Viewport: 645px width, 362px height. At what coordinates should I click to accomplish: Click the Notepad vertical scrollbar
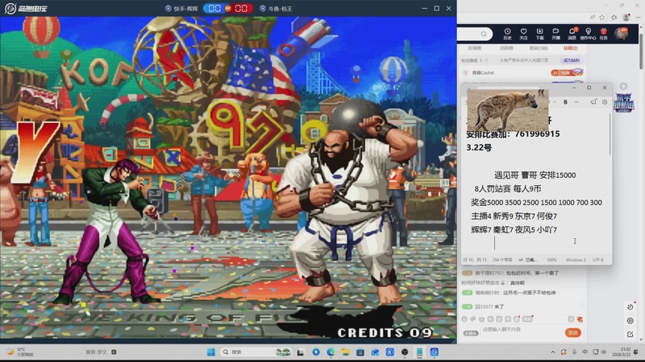(610, 135)
